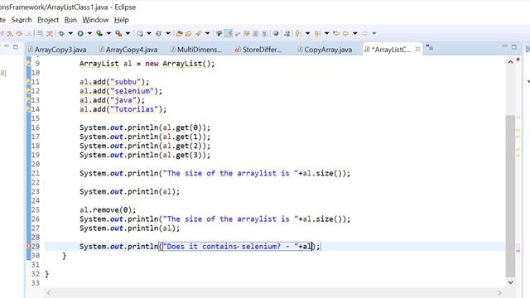Toggle the highlighted Mark Occurrences button

coord(229,33)
